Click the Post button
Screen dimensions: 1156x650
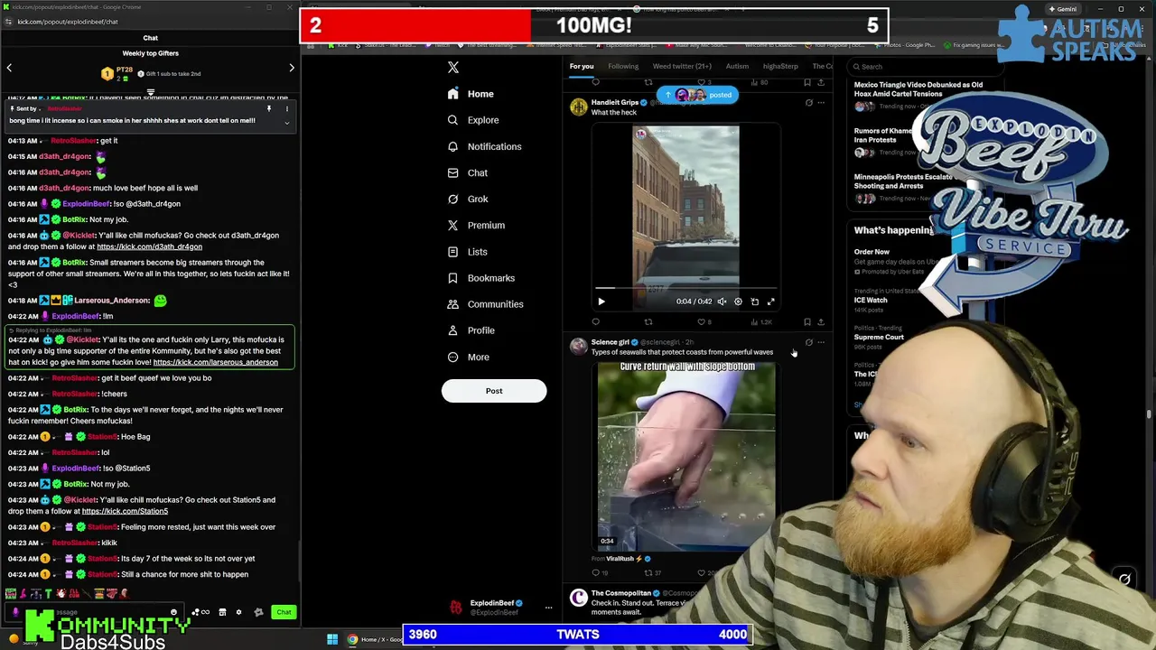coord(494,391)
